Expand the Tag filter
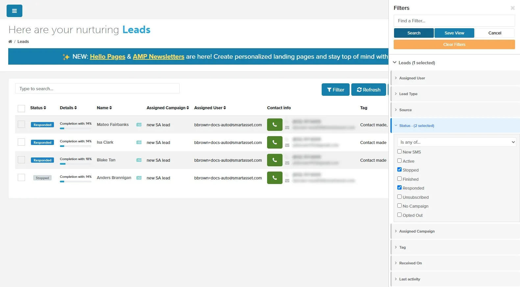Screen dimensions: 520x287 pyautogui.click(x=455, y=247)
